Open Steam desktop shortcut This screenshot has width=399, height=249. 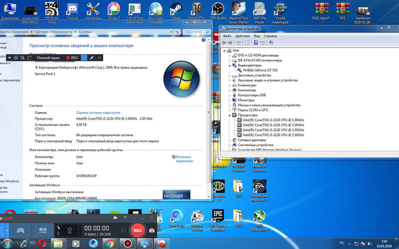tap(176, 11)
